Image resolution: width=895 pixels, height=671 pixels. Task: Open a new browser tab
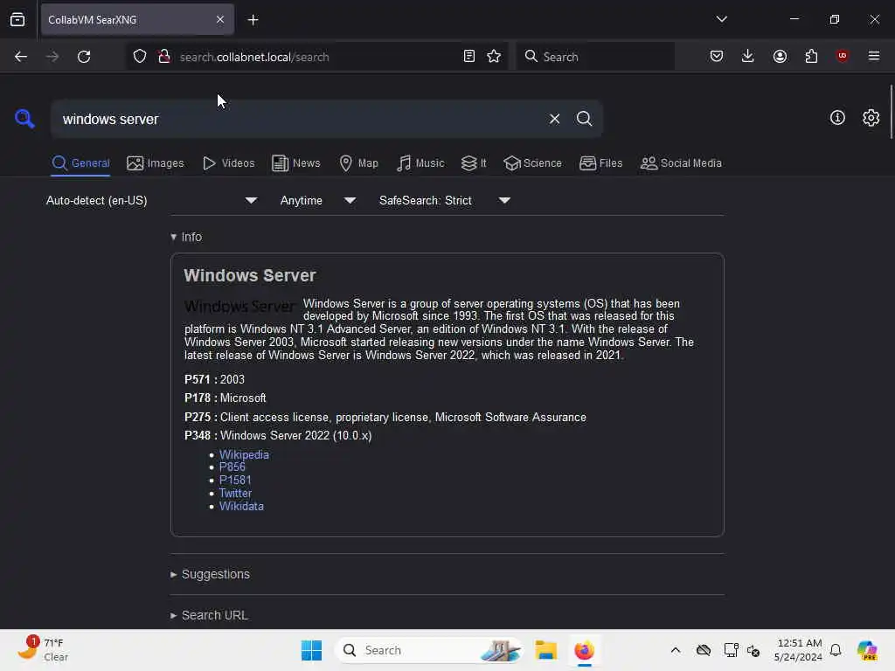[x=253, y=20]
